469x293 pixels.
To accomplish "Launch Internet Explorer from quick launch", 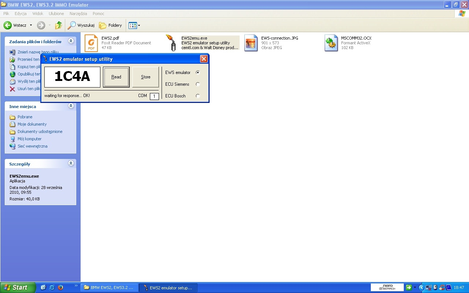I will tap(52, 288).
